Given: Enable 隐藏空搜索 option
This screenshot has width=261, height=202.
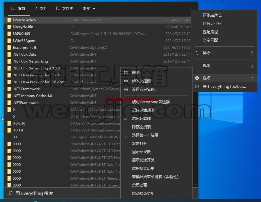Looking at the screenshot, I should pyautogui.click(x=157, y=127).
